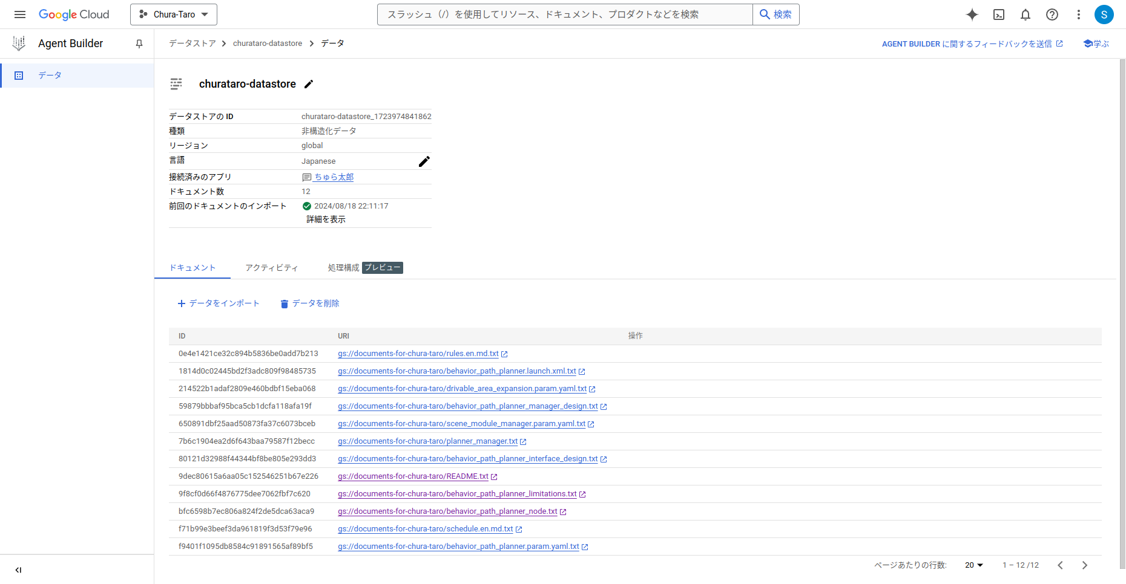Screen dimensions: 1126x584
Task: Select document ID 7b6c1904ea2d6f643baa79587f12becc
Action: [x=246, y=441]
